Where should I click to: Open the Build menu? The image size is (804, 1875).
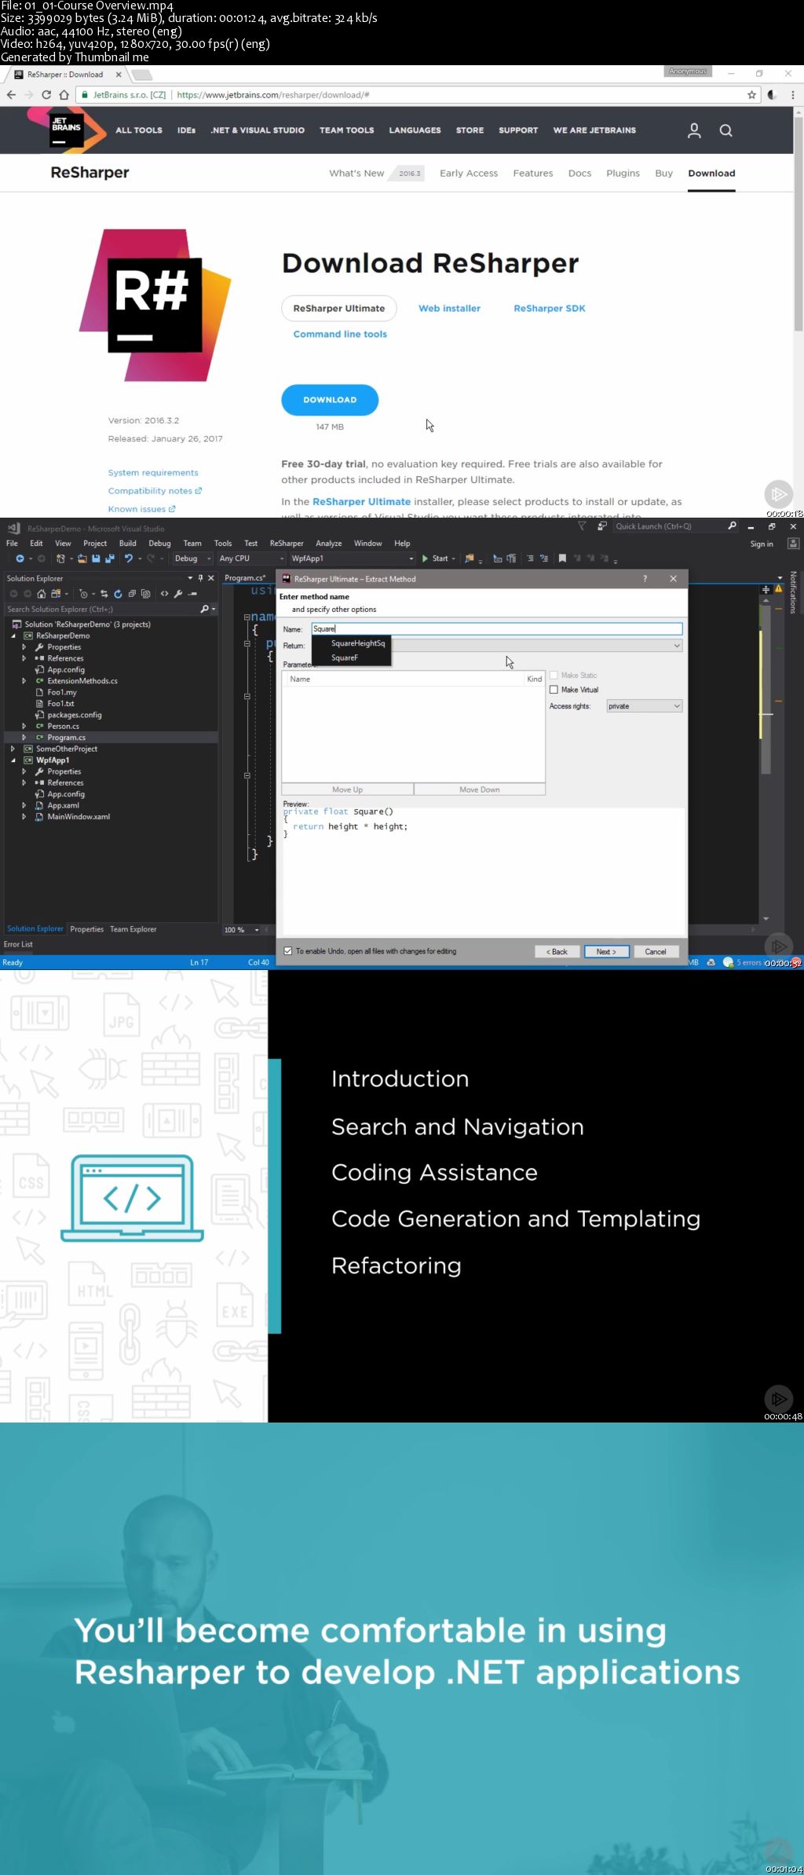(128, 544)
